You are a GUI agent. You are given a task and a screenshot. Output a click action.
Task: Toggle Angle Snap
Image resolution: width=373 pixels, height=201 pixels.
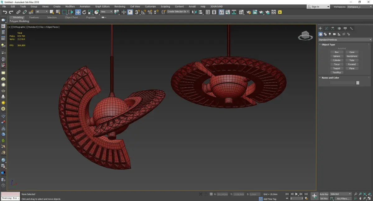tap(144, 12)
